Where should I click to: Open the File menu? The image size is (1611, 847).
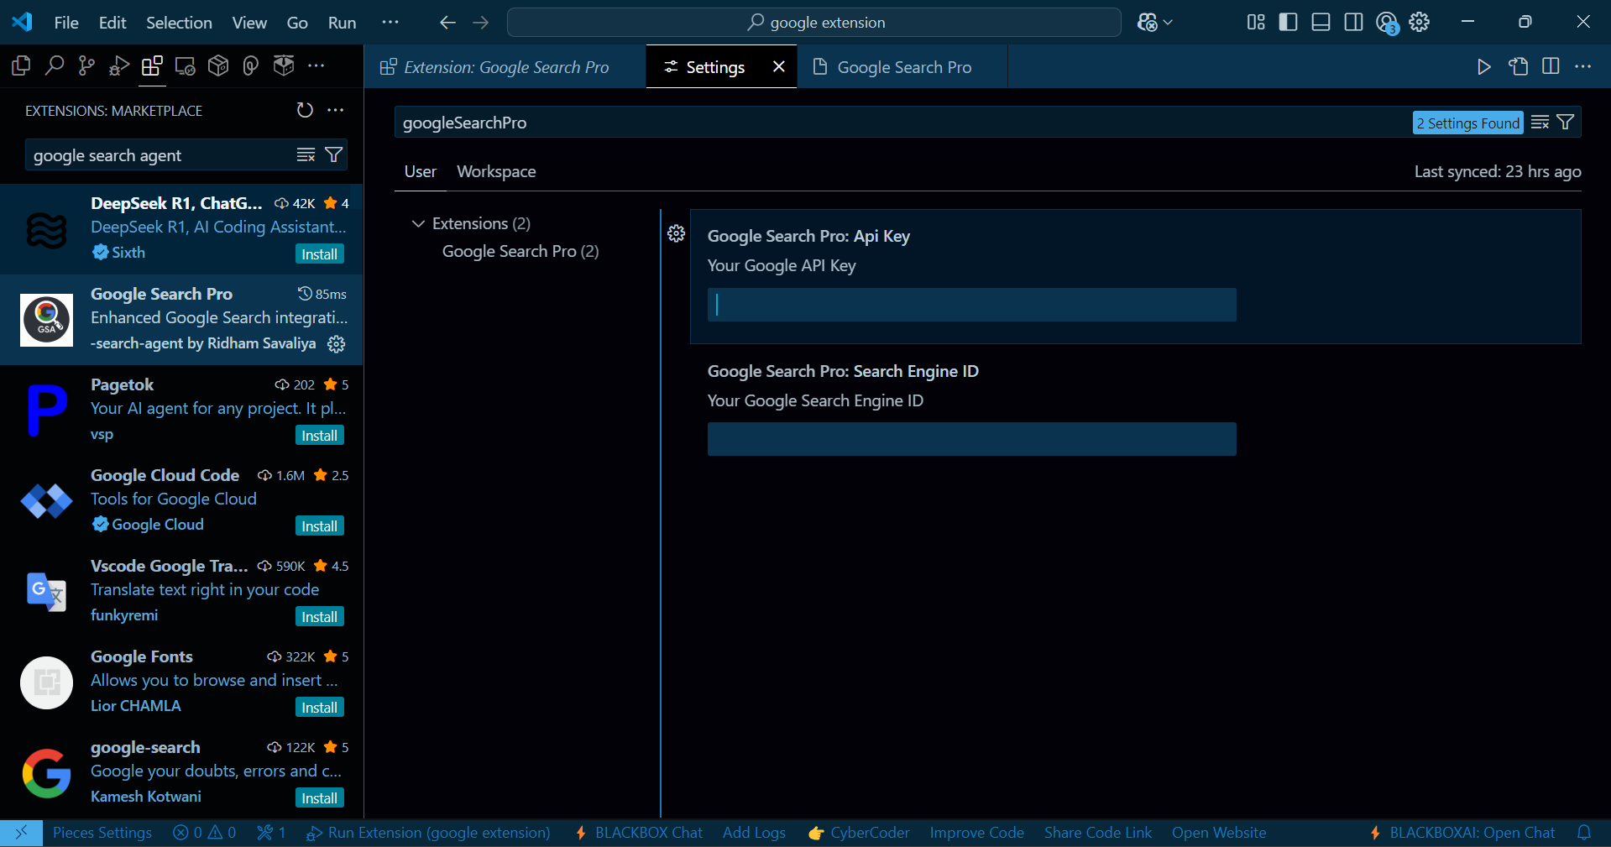pos(66,23)
